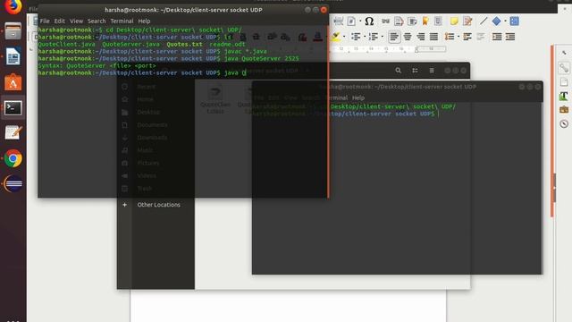Click the Insert Hyperlink icon in Writer toolbar
Screen dimensions: 572x322
tap(385, 21)
